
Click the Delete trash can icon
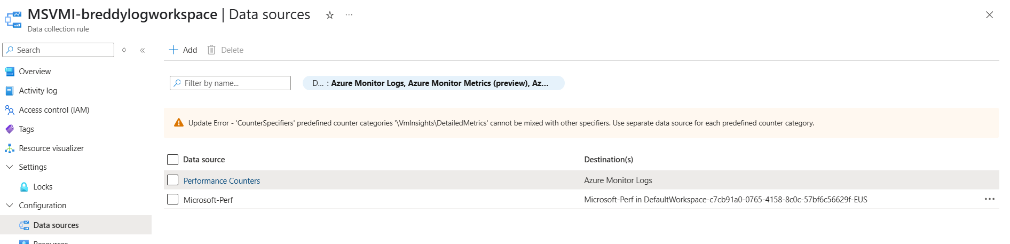[x=211, y=50]
